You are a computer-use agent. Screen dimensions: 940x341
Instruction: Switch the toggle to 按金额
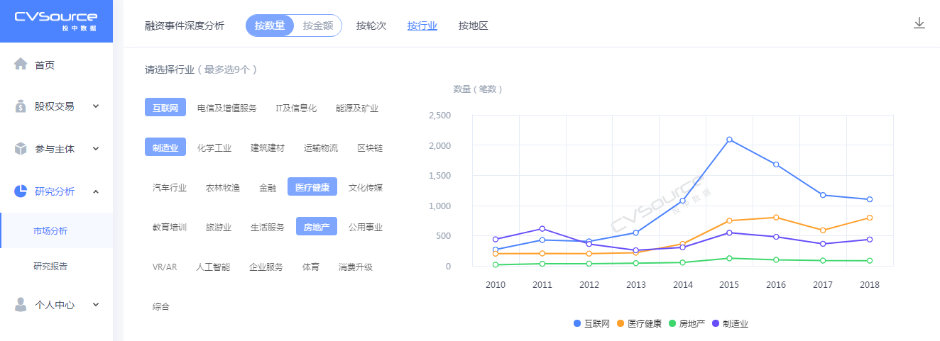coord(317,26)
